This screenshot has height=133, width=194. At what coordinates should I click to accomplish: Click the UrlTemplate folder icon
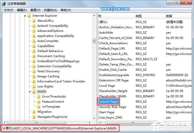click(x=39, y=107)
